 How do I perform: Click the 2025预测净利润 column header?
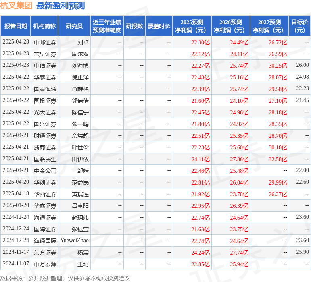(x=192, y=26)
